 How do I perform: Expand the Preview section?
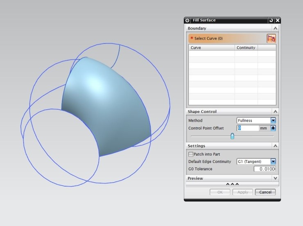click(275, 179)
